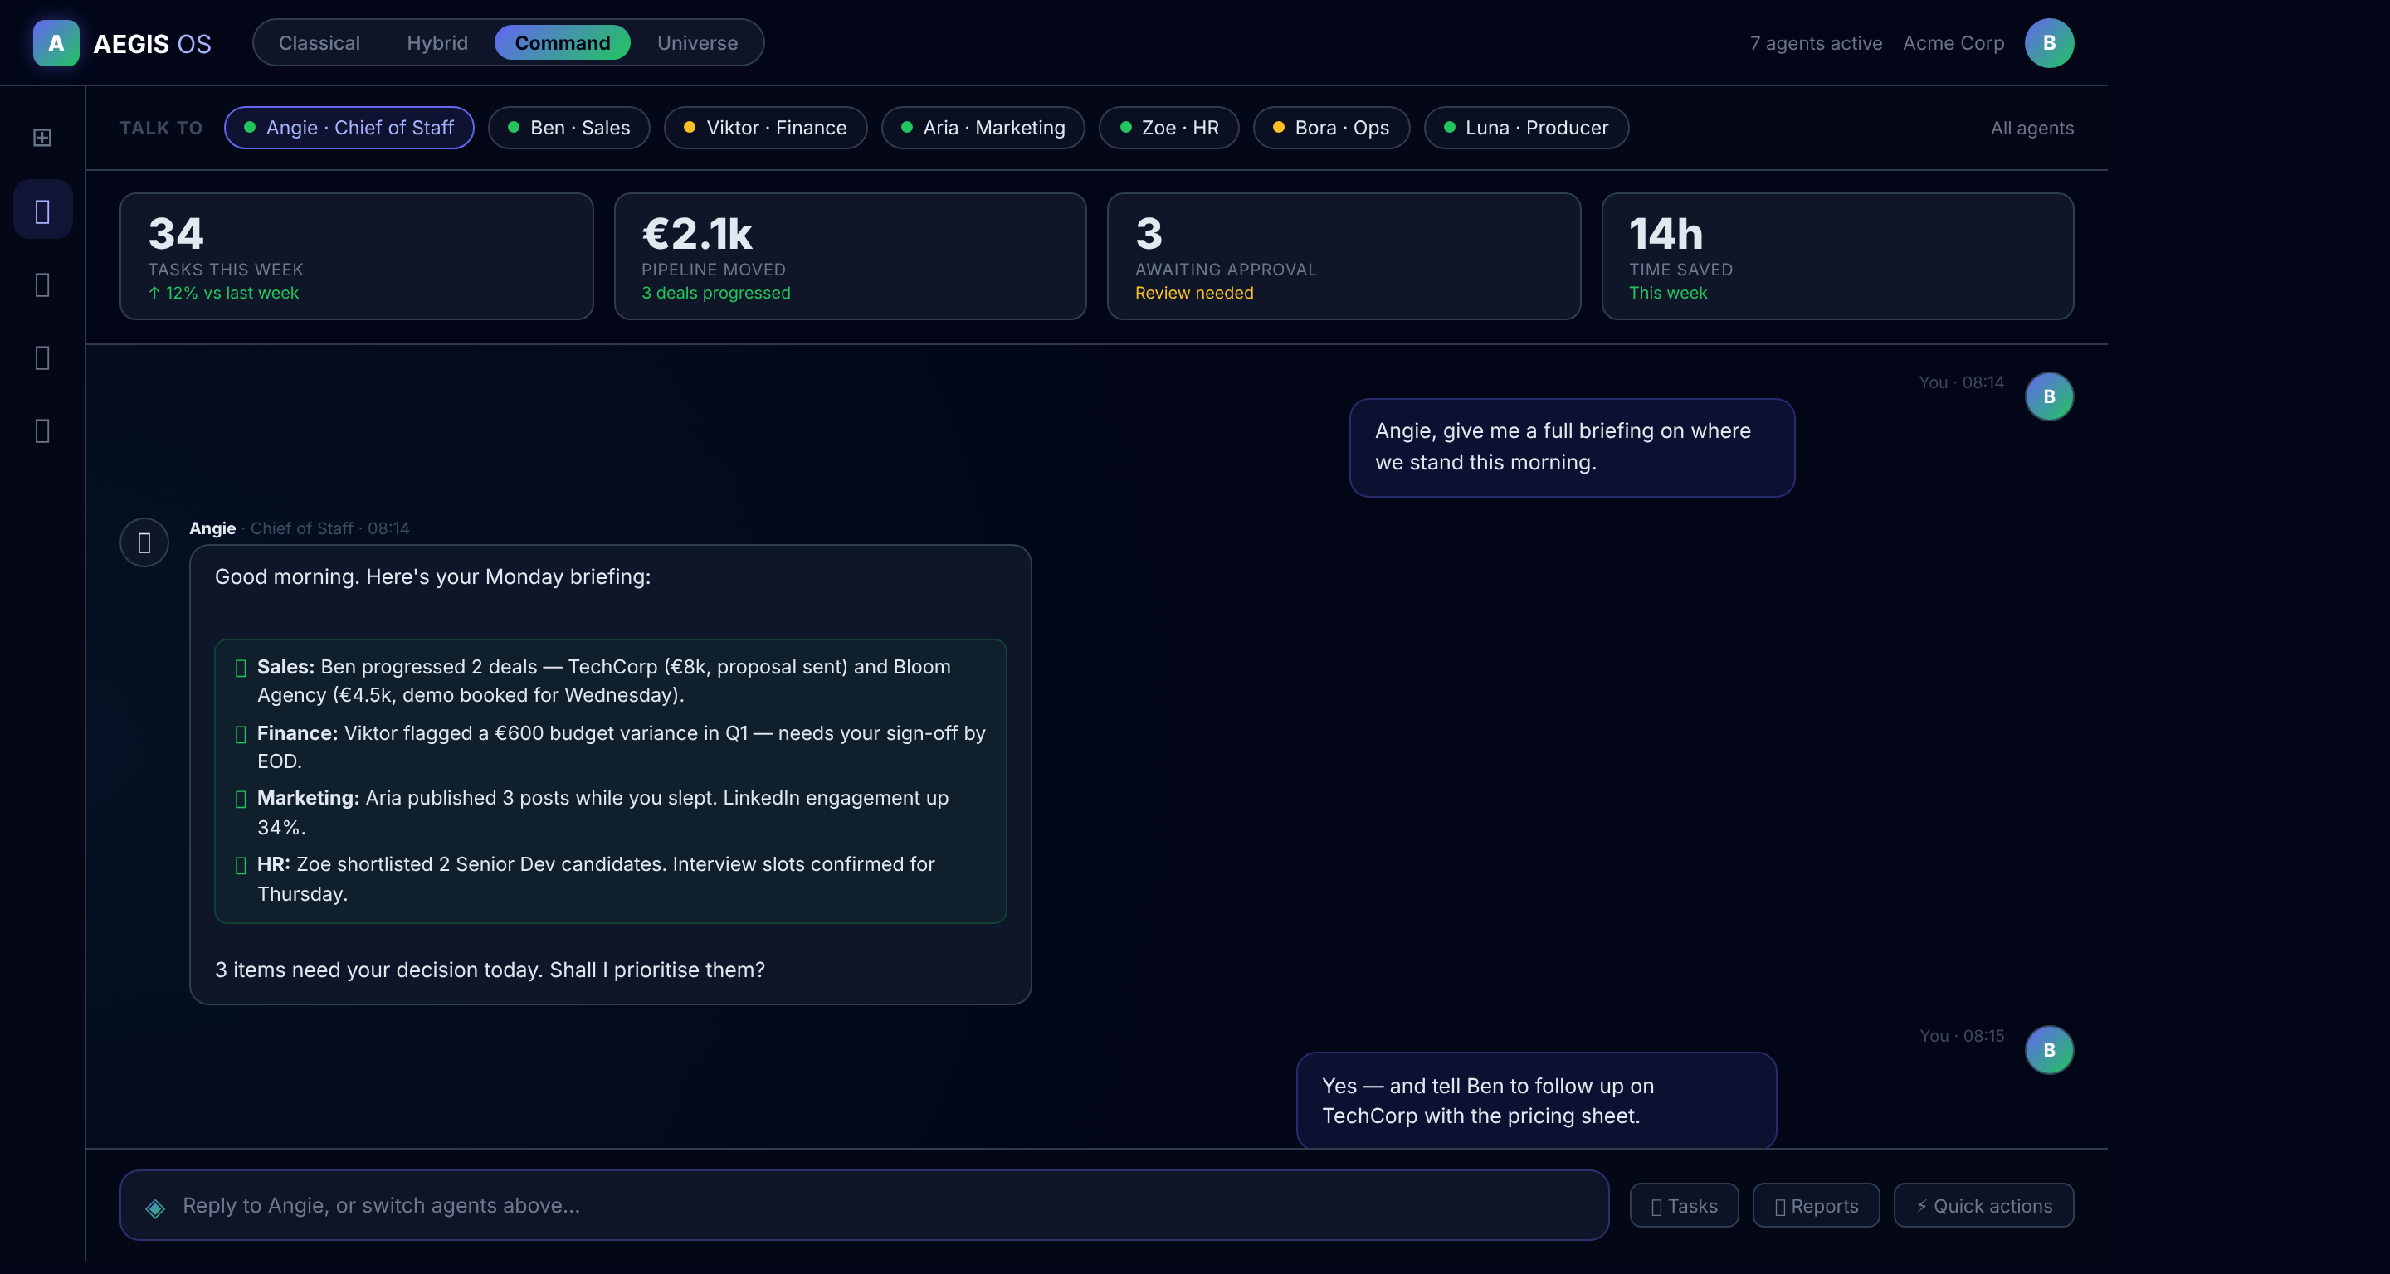Viewport: 2390px width, 1274px height.
Task: Switch to Classical mode
Action: point(319,44)
